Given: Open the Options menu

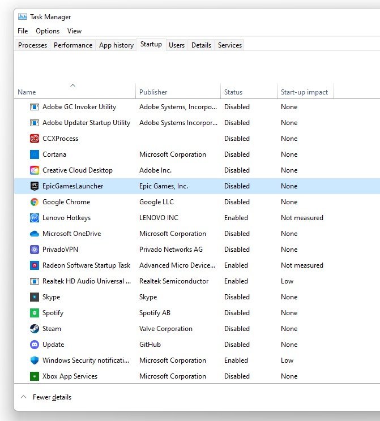Looking at the screenshot, I should point(48,31).
